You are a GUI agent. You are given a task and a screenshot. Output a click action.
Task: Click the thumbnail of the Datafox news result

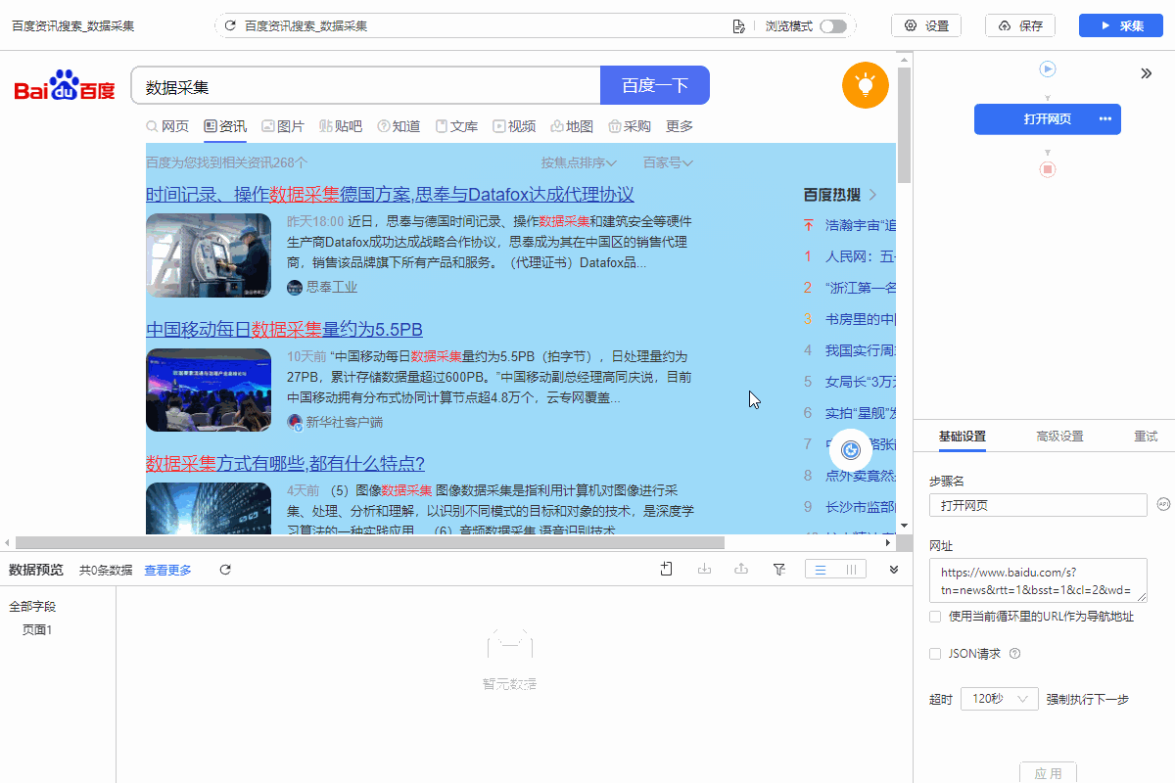[x=209, y=254]
